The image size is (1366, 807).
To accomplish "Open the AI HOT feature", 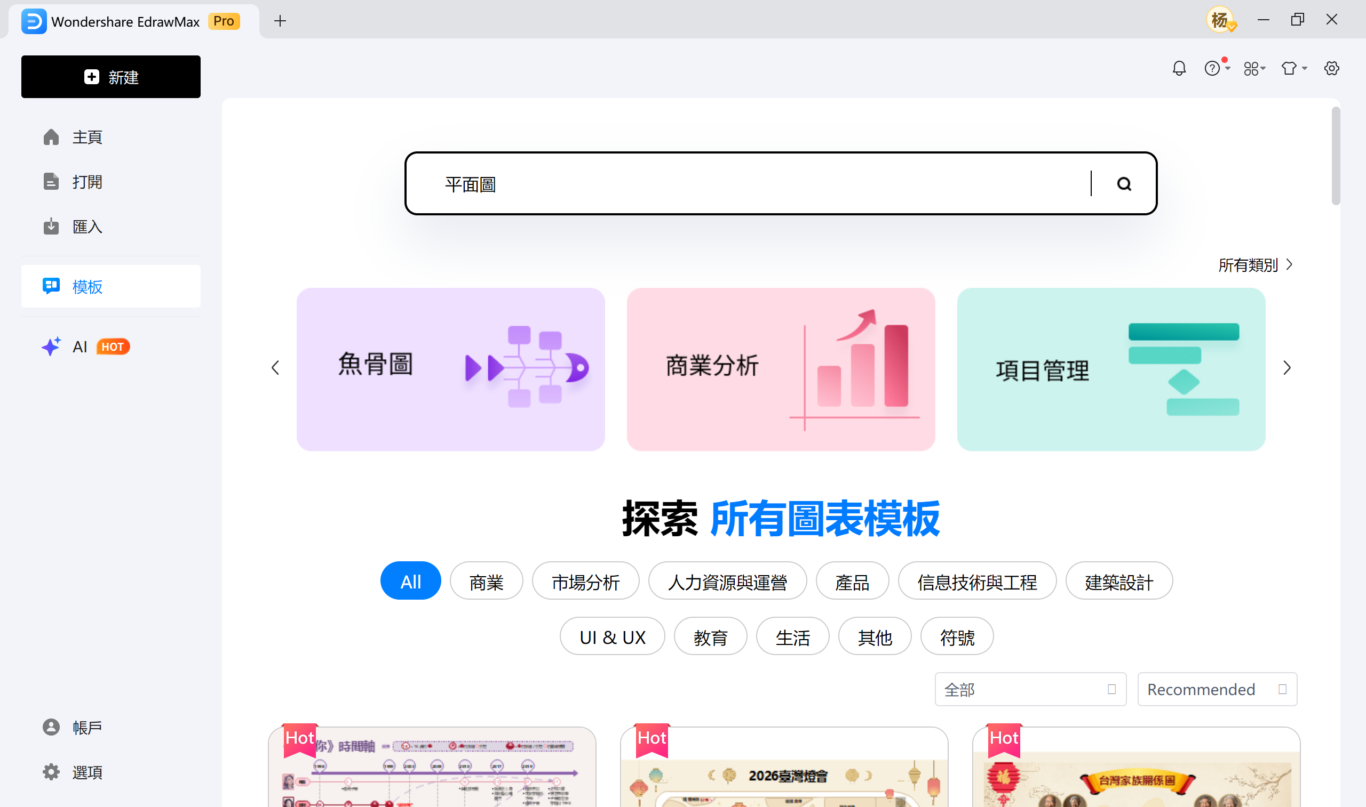I will pos(80,346).
